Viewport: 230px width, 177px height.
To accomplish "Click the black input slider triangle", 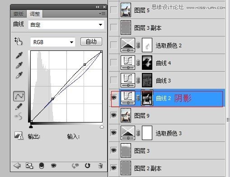I will tap(31, 127).
